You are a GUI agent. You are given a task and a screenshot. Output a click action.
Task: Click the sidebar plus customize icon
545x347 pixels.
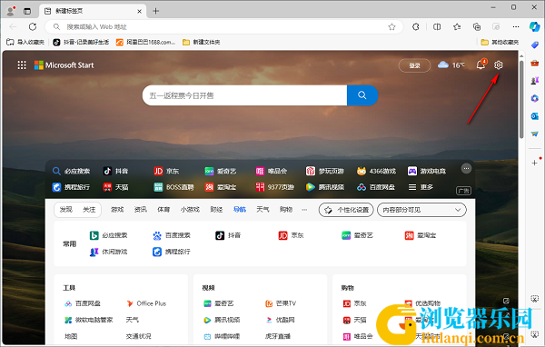[x=535, y=163]
